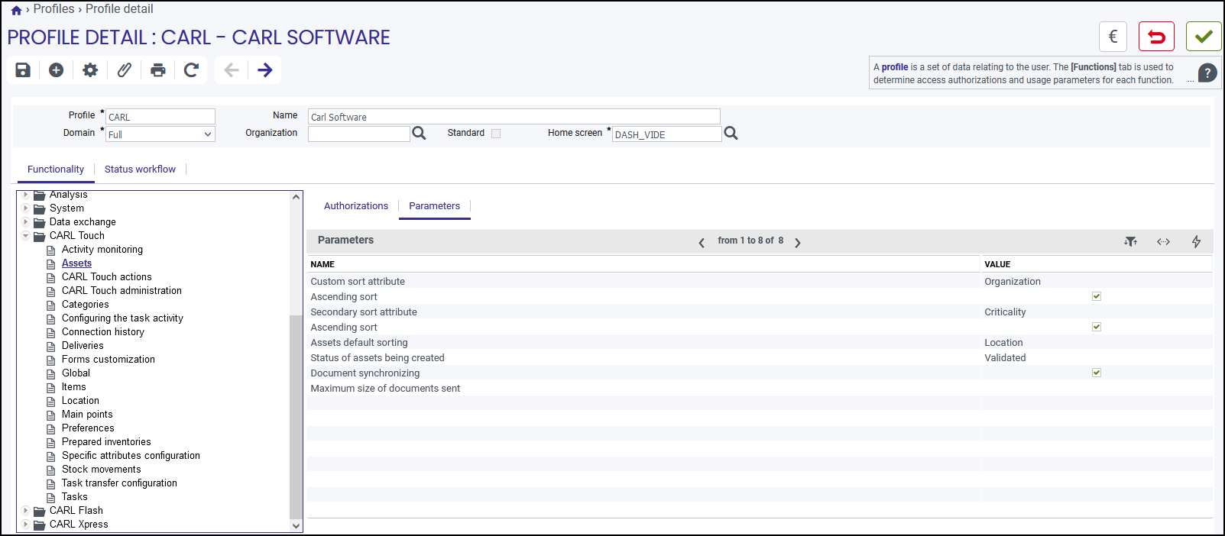Toggle first Ascending sort checkbox
Viewport: 1225px width, 536px height.
(1097, 296)
